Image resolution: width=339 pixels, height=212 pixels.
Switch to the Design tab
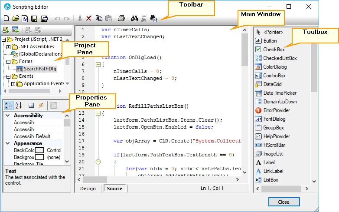(88, 189)
